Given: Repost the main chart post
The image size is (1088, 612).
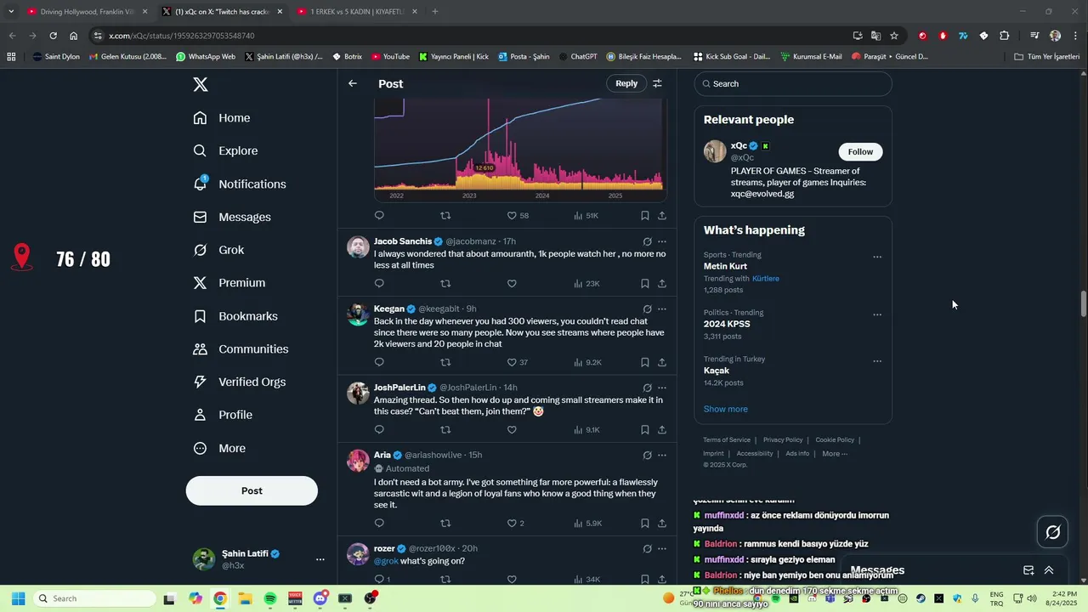Looking at the screenshot, I should [445, 216].
